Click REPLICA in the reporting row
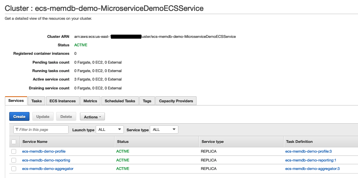Image resolution: width=358 pixels, height=178 pixels. pyautogui.click(x=209, y=160)
